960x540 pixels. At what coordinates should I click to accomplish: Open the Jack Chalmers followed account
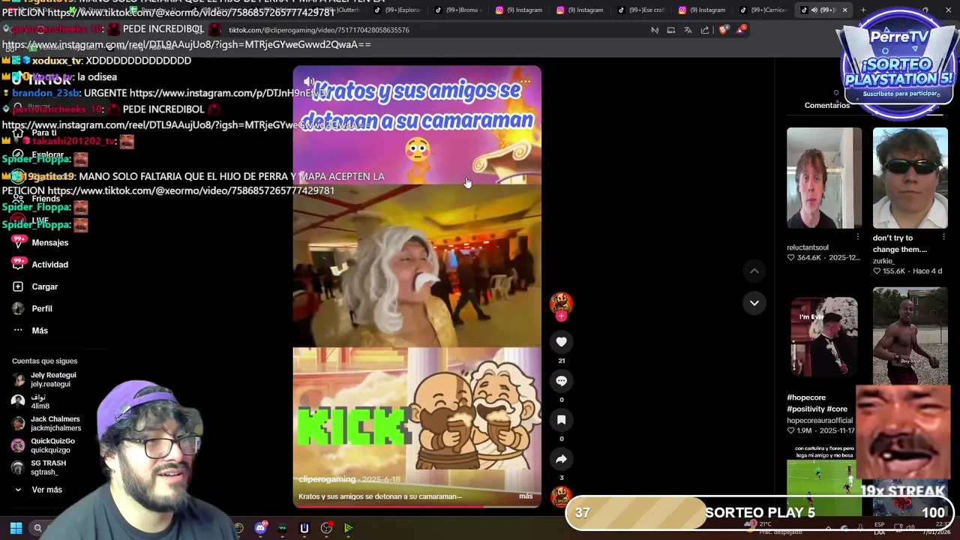click(46, 424)
